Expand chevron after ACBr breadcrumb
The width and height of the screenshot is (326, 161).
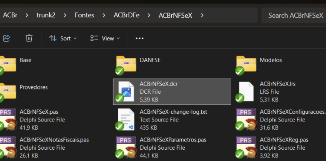pos(27,15)
